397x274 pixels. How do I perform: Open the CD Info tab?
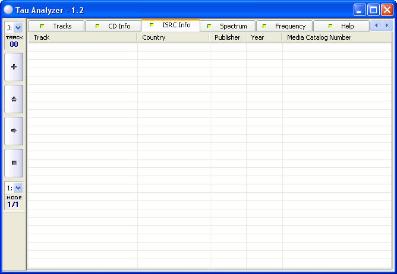pos(113,26)
